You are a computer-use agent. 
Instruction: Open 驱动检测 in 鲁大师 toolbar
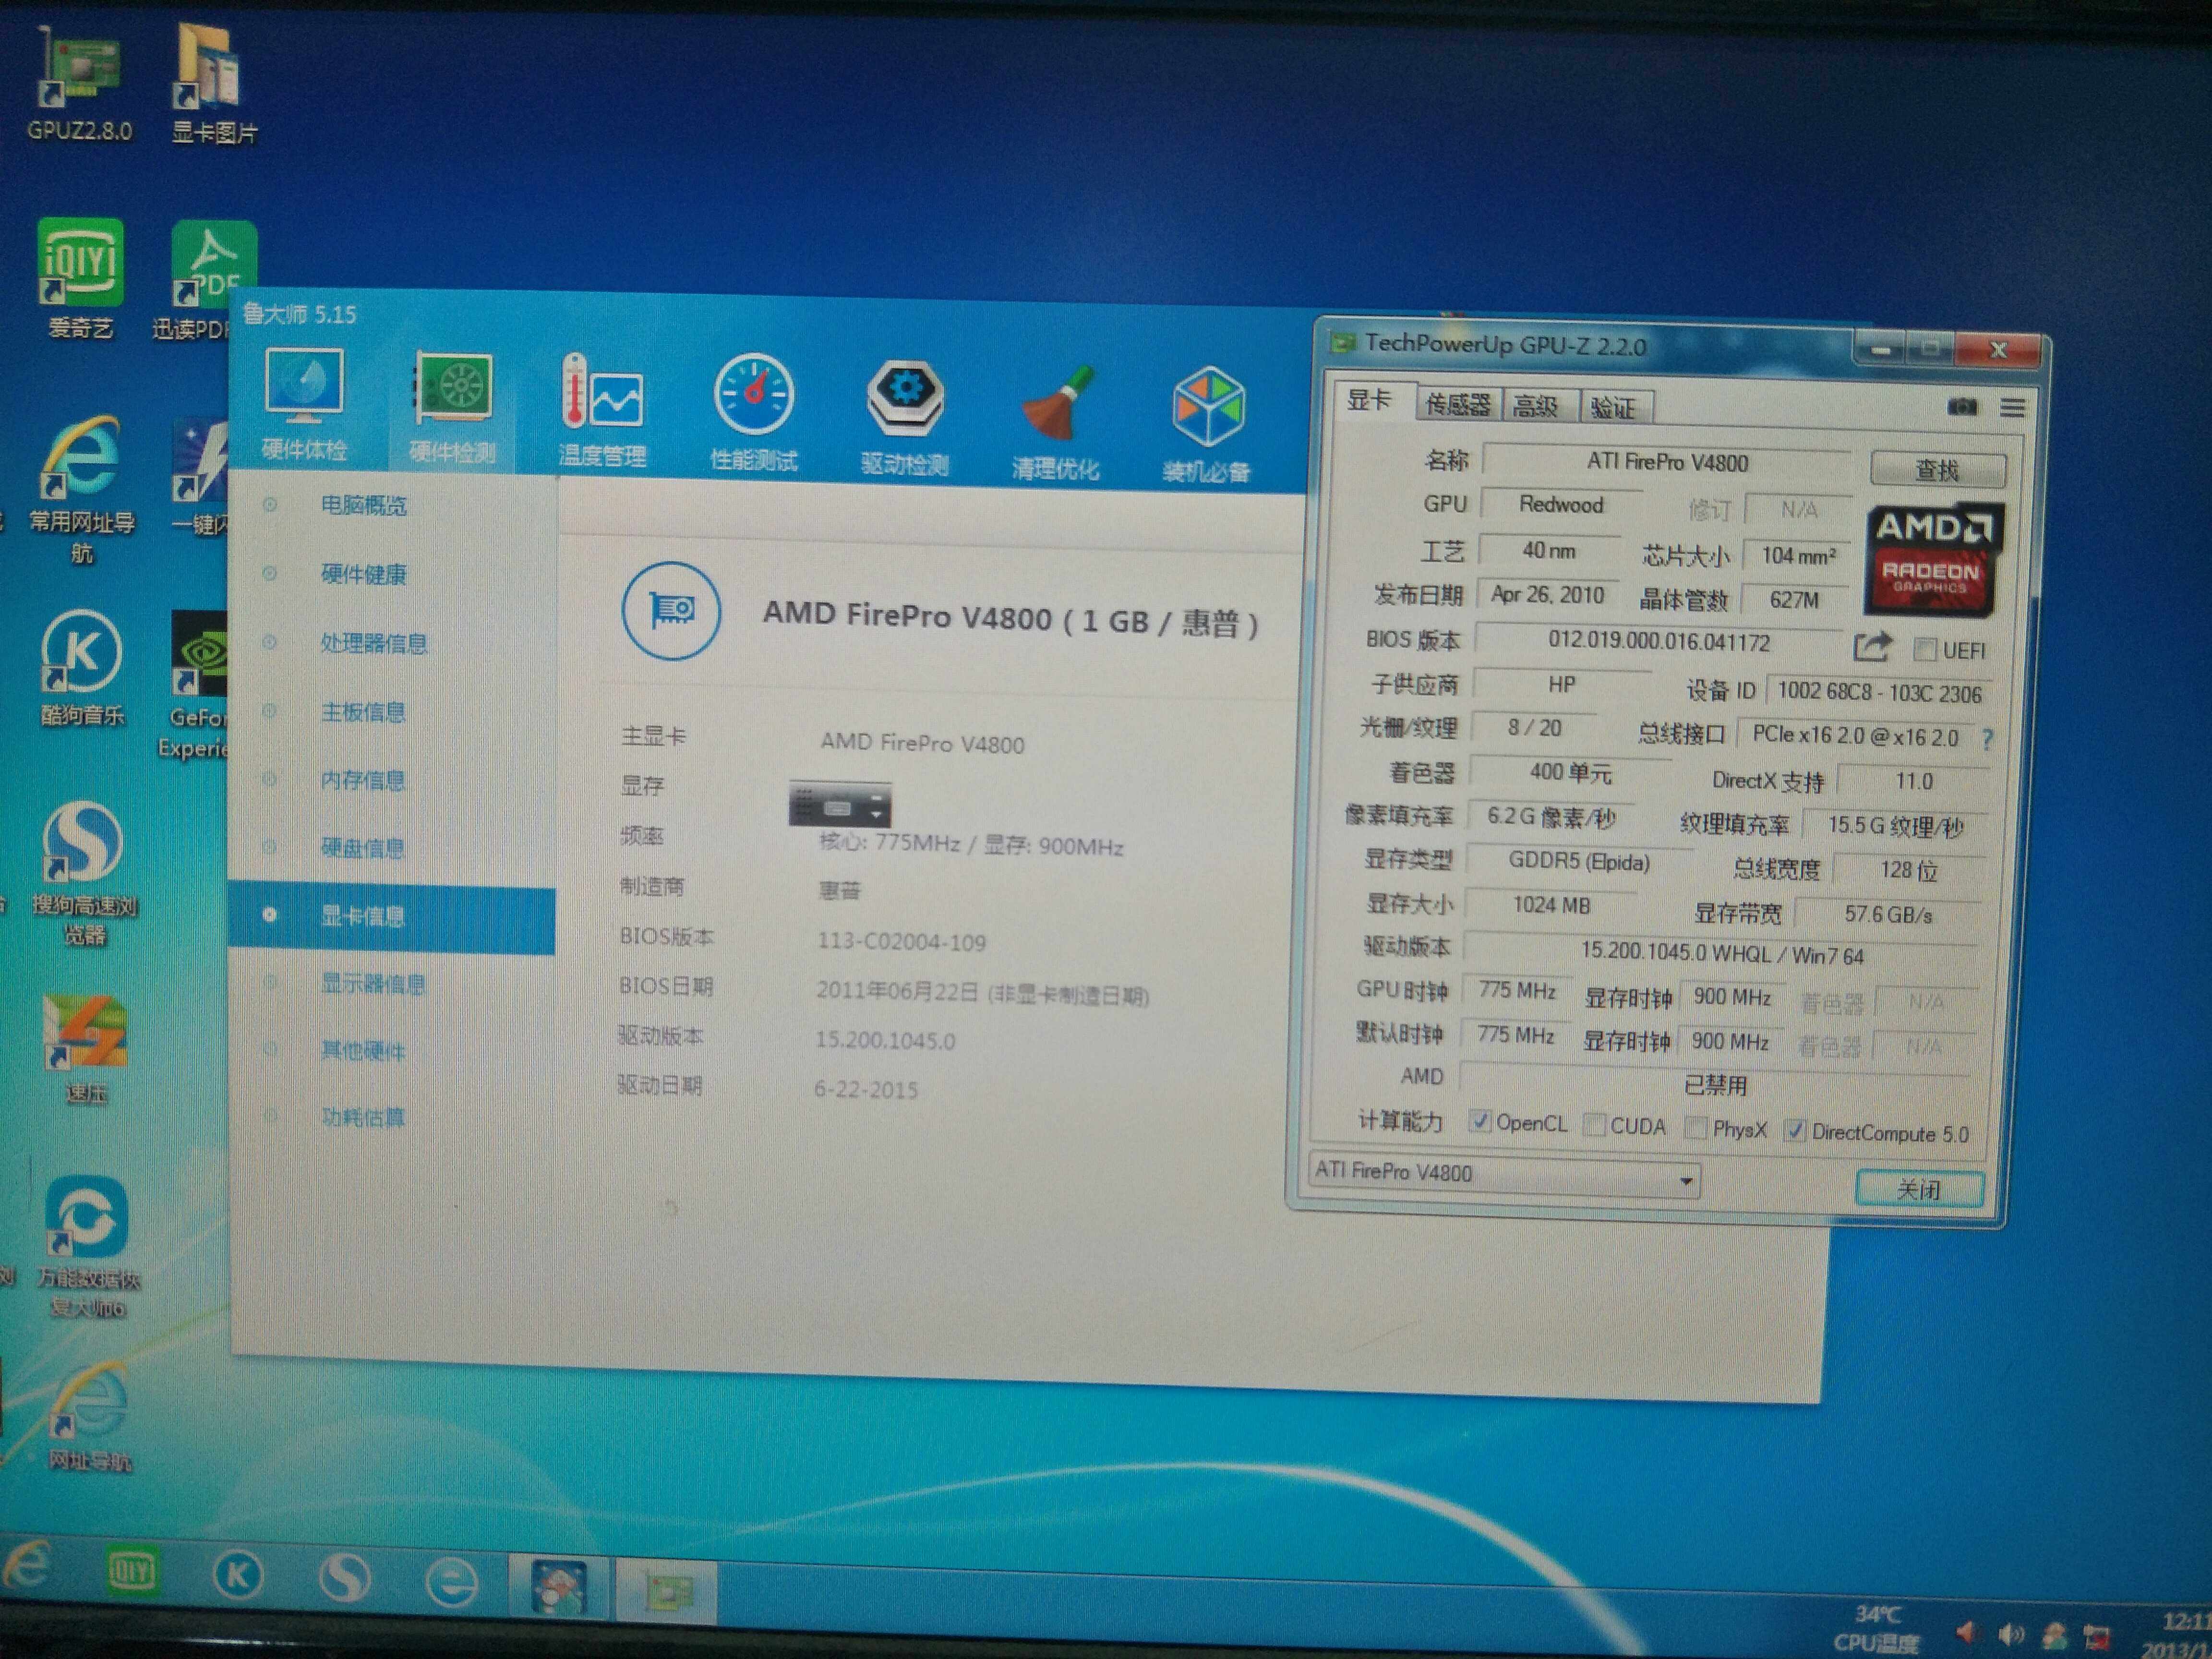tap(905, 418)
